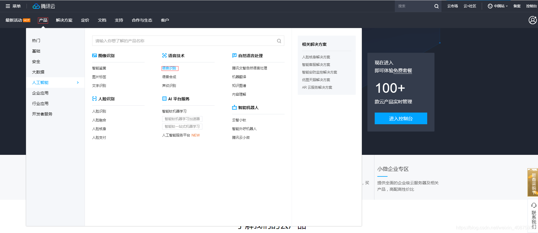Open the 控制台 top link
Screen dimensions: 538x233
pos(531,6)
